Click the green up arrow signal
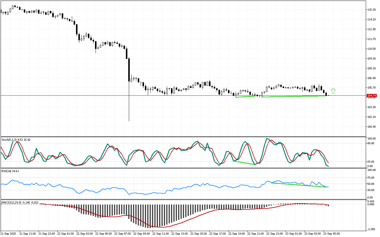Screen dimensions: 380x237 point(333,91)
